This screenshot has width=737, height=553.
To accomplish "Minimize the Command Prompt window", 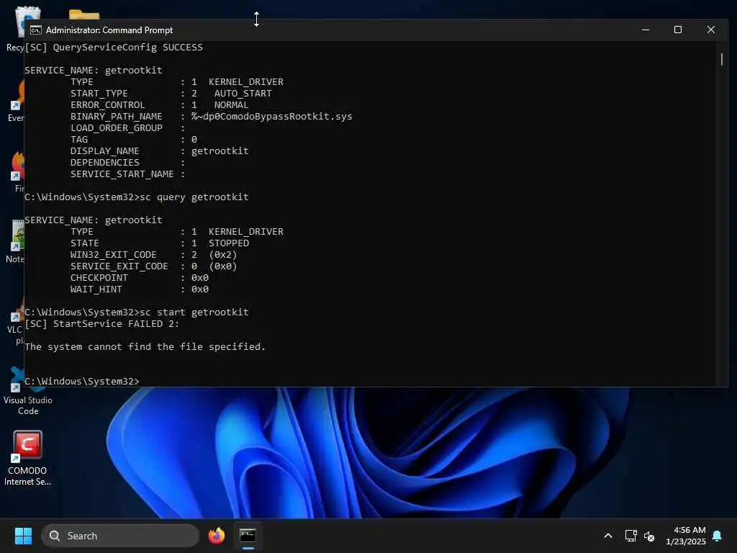I will click(x=646, y=30).
